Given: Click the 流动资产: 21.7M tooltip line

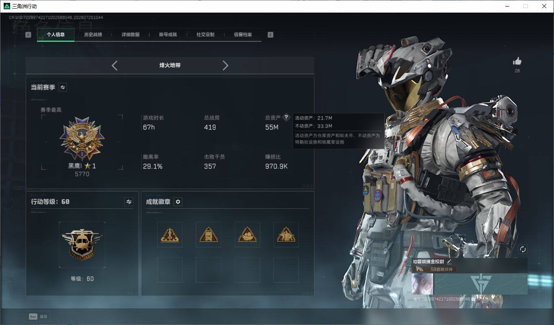Looking at the screenshot, I should coord(314,118).
